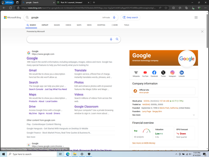Open the Search Console sublink
Viewport: 209px width, 157px height.
(36, 89)
